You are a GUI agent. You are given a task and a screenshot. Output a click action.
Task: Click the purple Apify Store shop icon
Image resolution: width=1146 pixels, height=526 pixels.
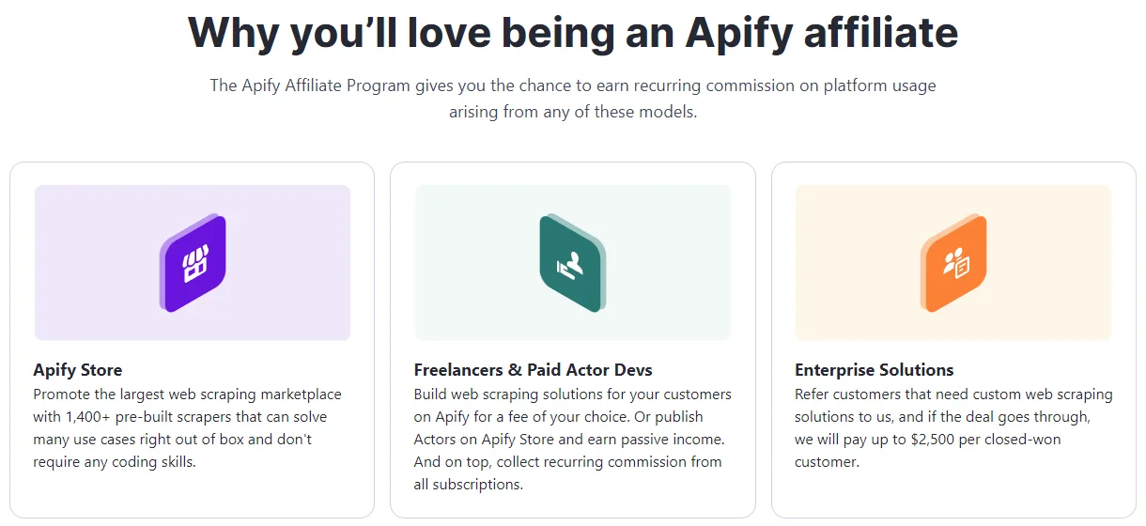coord(193,263)
